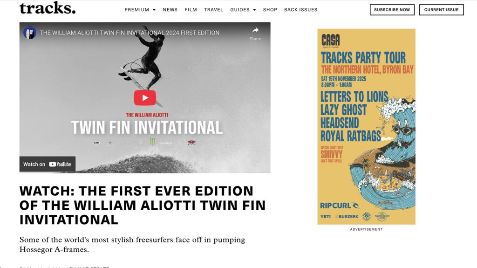Screen dimensions: 477x268
Task: Click the Share arrow icon on video
Action: click(255, 30)
